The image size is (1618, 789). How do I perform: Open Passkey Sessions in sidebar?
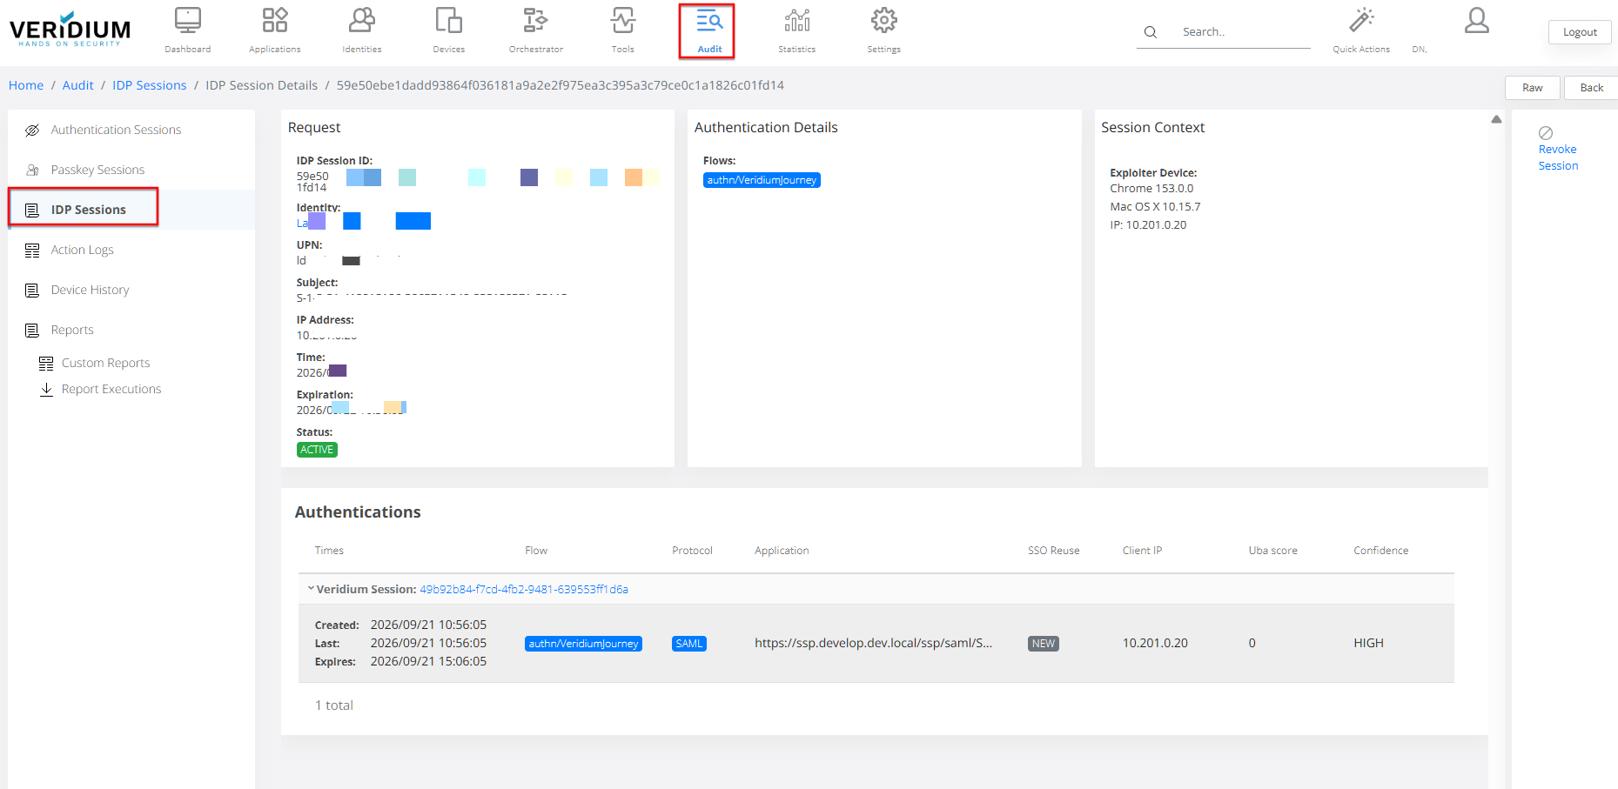pos(97,170)
